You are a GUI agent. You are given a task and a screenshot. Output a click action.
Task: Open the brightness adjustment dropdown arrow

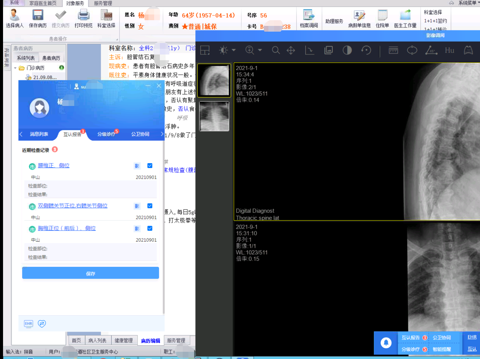tap(234, 50)
